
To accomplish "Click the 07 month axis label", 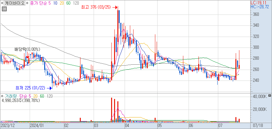I will pyautogui.click(x=220, y=125).
